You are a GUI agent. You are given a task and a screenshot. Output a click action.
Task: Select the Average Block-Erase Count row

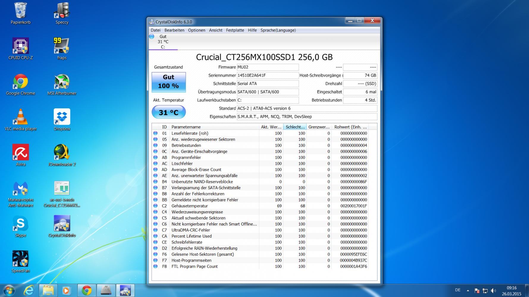coord(261,170)
